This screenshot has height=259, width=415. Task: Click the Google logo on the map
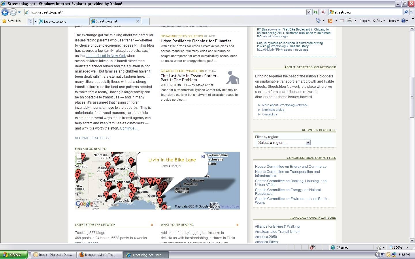[x=84, y=204]
